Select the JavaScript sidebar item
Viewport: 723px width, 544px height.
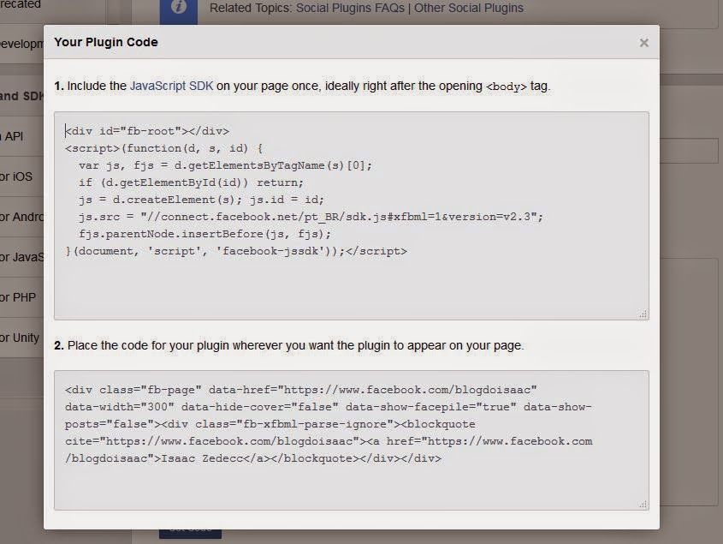point(21,257)
